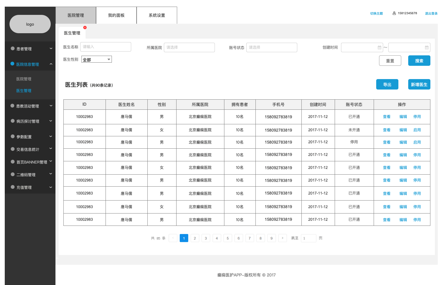Open 医院管理 submenu item in sidebar

point(24,79)
